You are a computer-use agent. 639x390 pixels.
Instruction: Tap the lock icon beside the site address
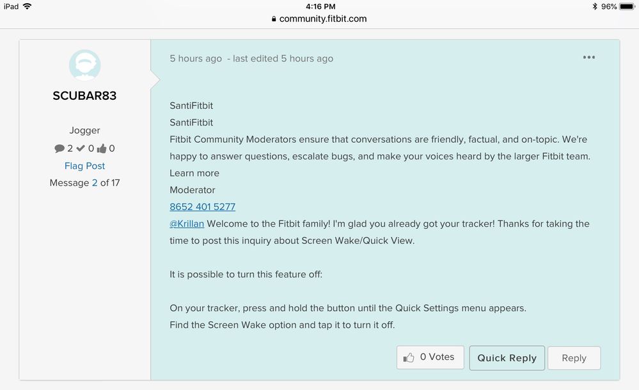[274, 19]
